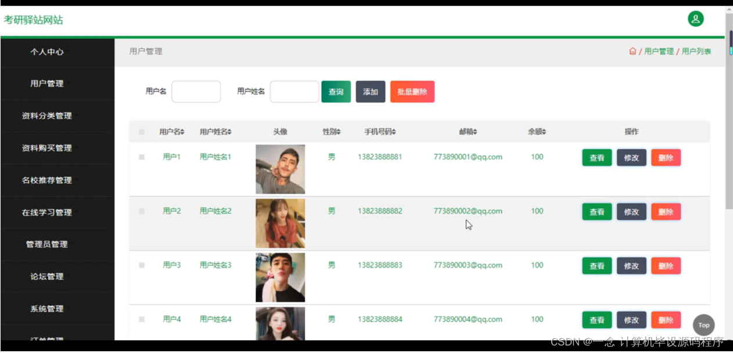Click 查看 for 用户1
The width and height of the screenshot is (733, 353).
(597, 158)
